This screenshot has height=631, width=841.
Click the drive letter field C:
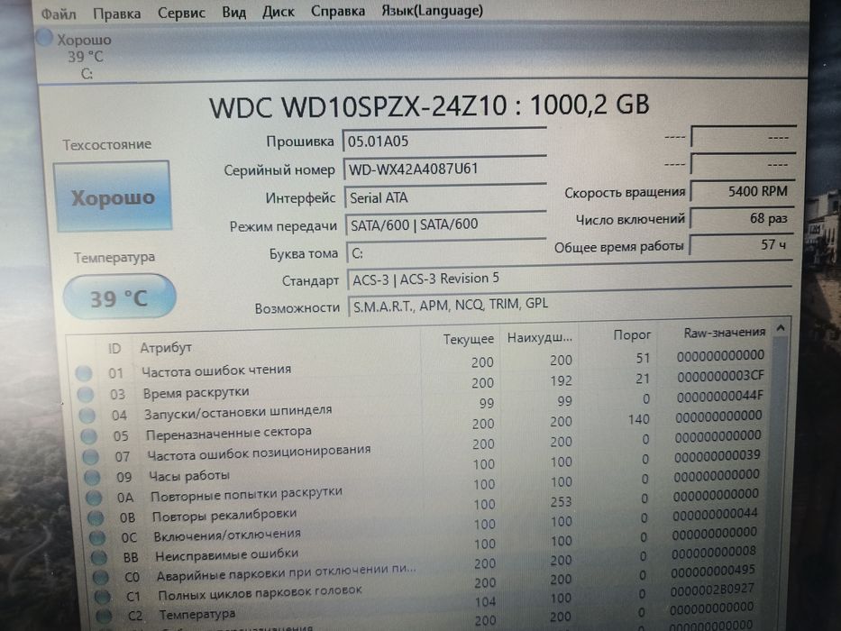[446, 252]
